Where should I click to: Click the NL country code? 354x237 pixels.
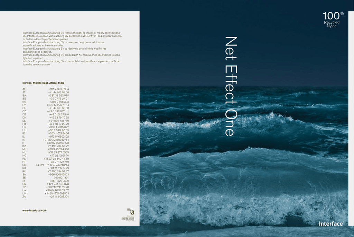(24, 152)
